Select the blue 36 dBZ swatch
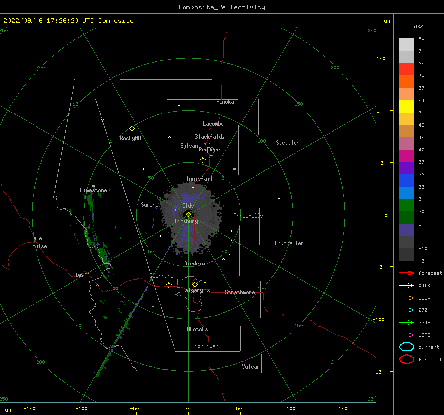Image resolution: width=444 pixels, height=415 pixels. point(407,180)
